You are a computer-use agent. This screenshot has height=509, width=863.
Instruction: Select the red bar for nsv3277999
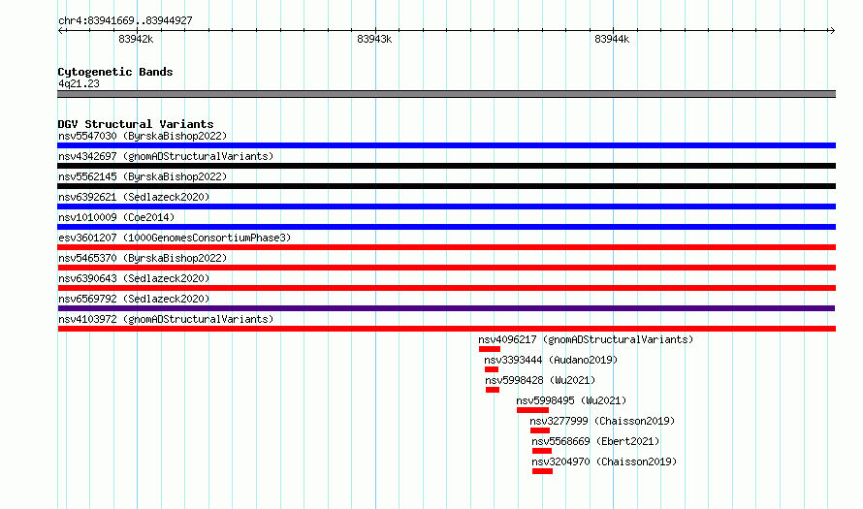click(540, 430)
